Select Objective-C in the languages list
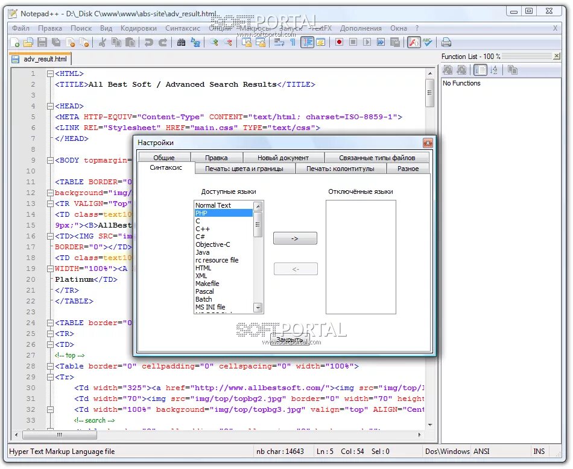The height and width of the screenshot is (469, 573). 223,244
